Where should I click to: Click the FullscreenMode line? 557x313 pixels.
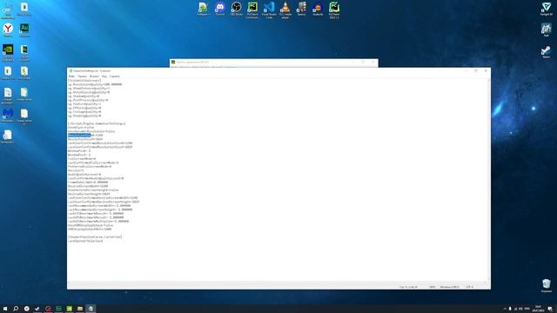pos(82,158)
